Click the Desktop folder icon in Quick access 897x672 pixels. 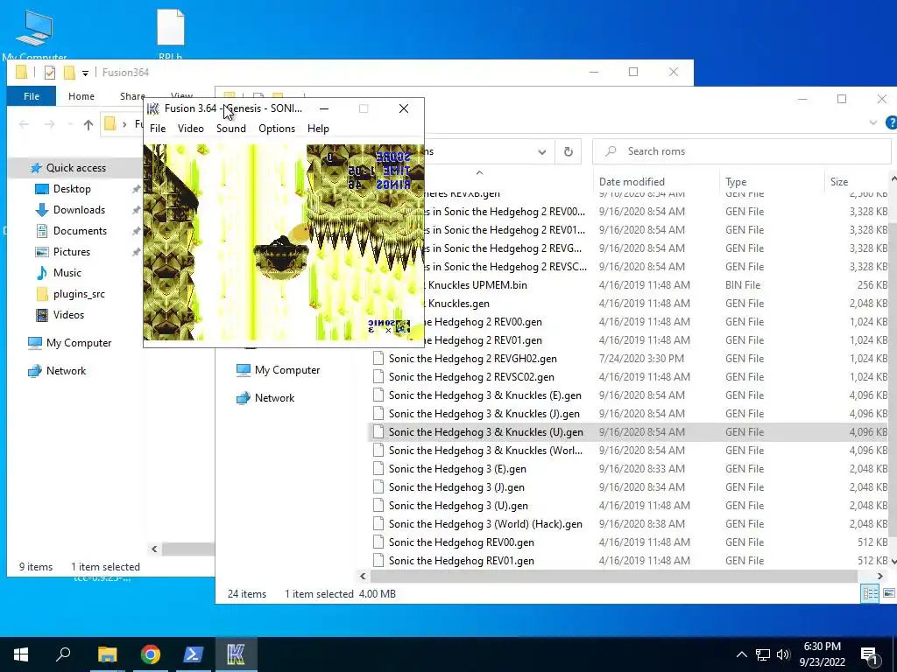tap(42, 189)
